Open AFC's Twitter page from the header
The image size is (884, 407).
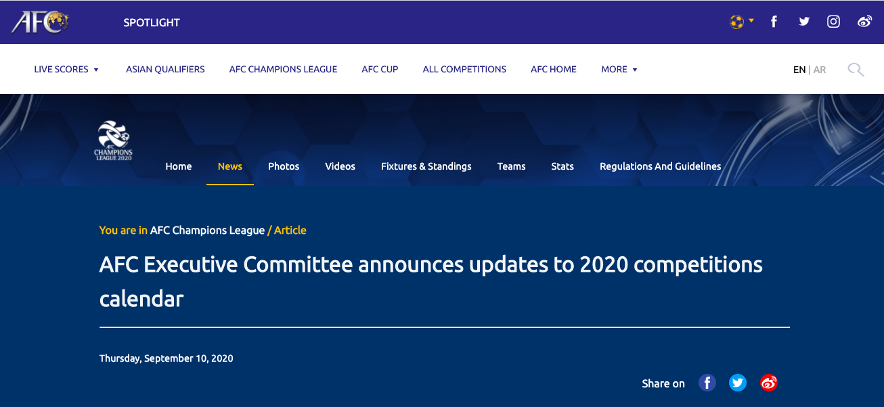[x=804, y=22]
